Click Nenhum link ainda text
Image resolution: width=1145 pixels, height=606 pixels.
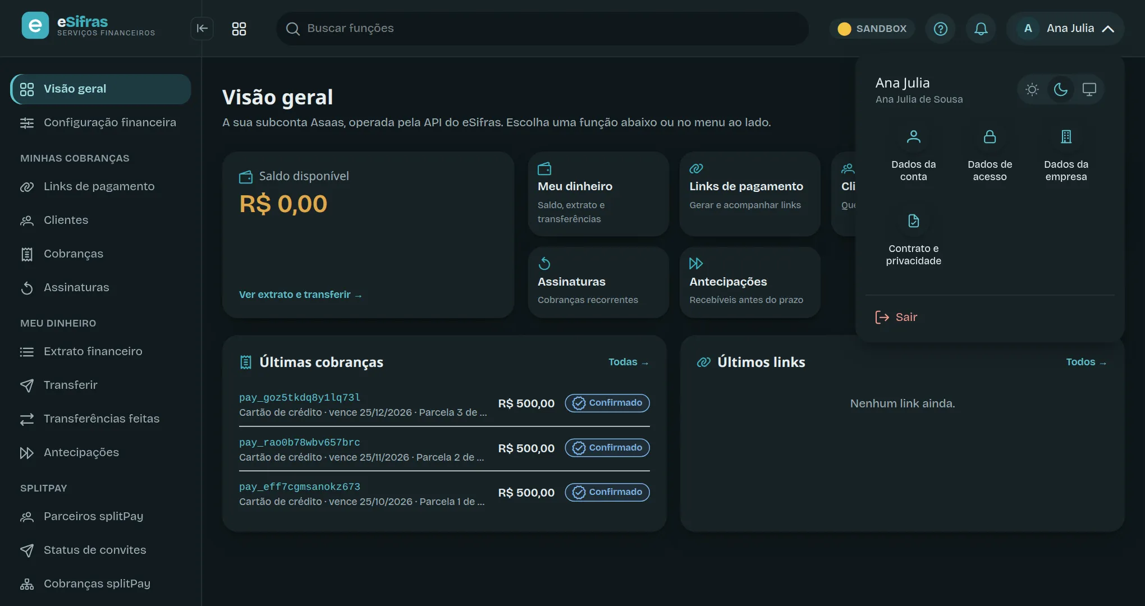click(902, 403)
